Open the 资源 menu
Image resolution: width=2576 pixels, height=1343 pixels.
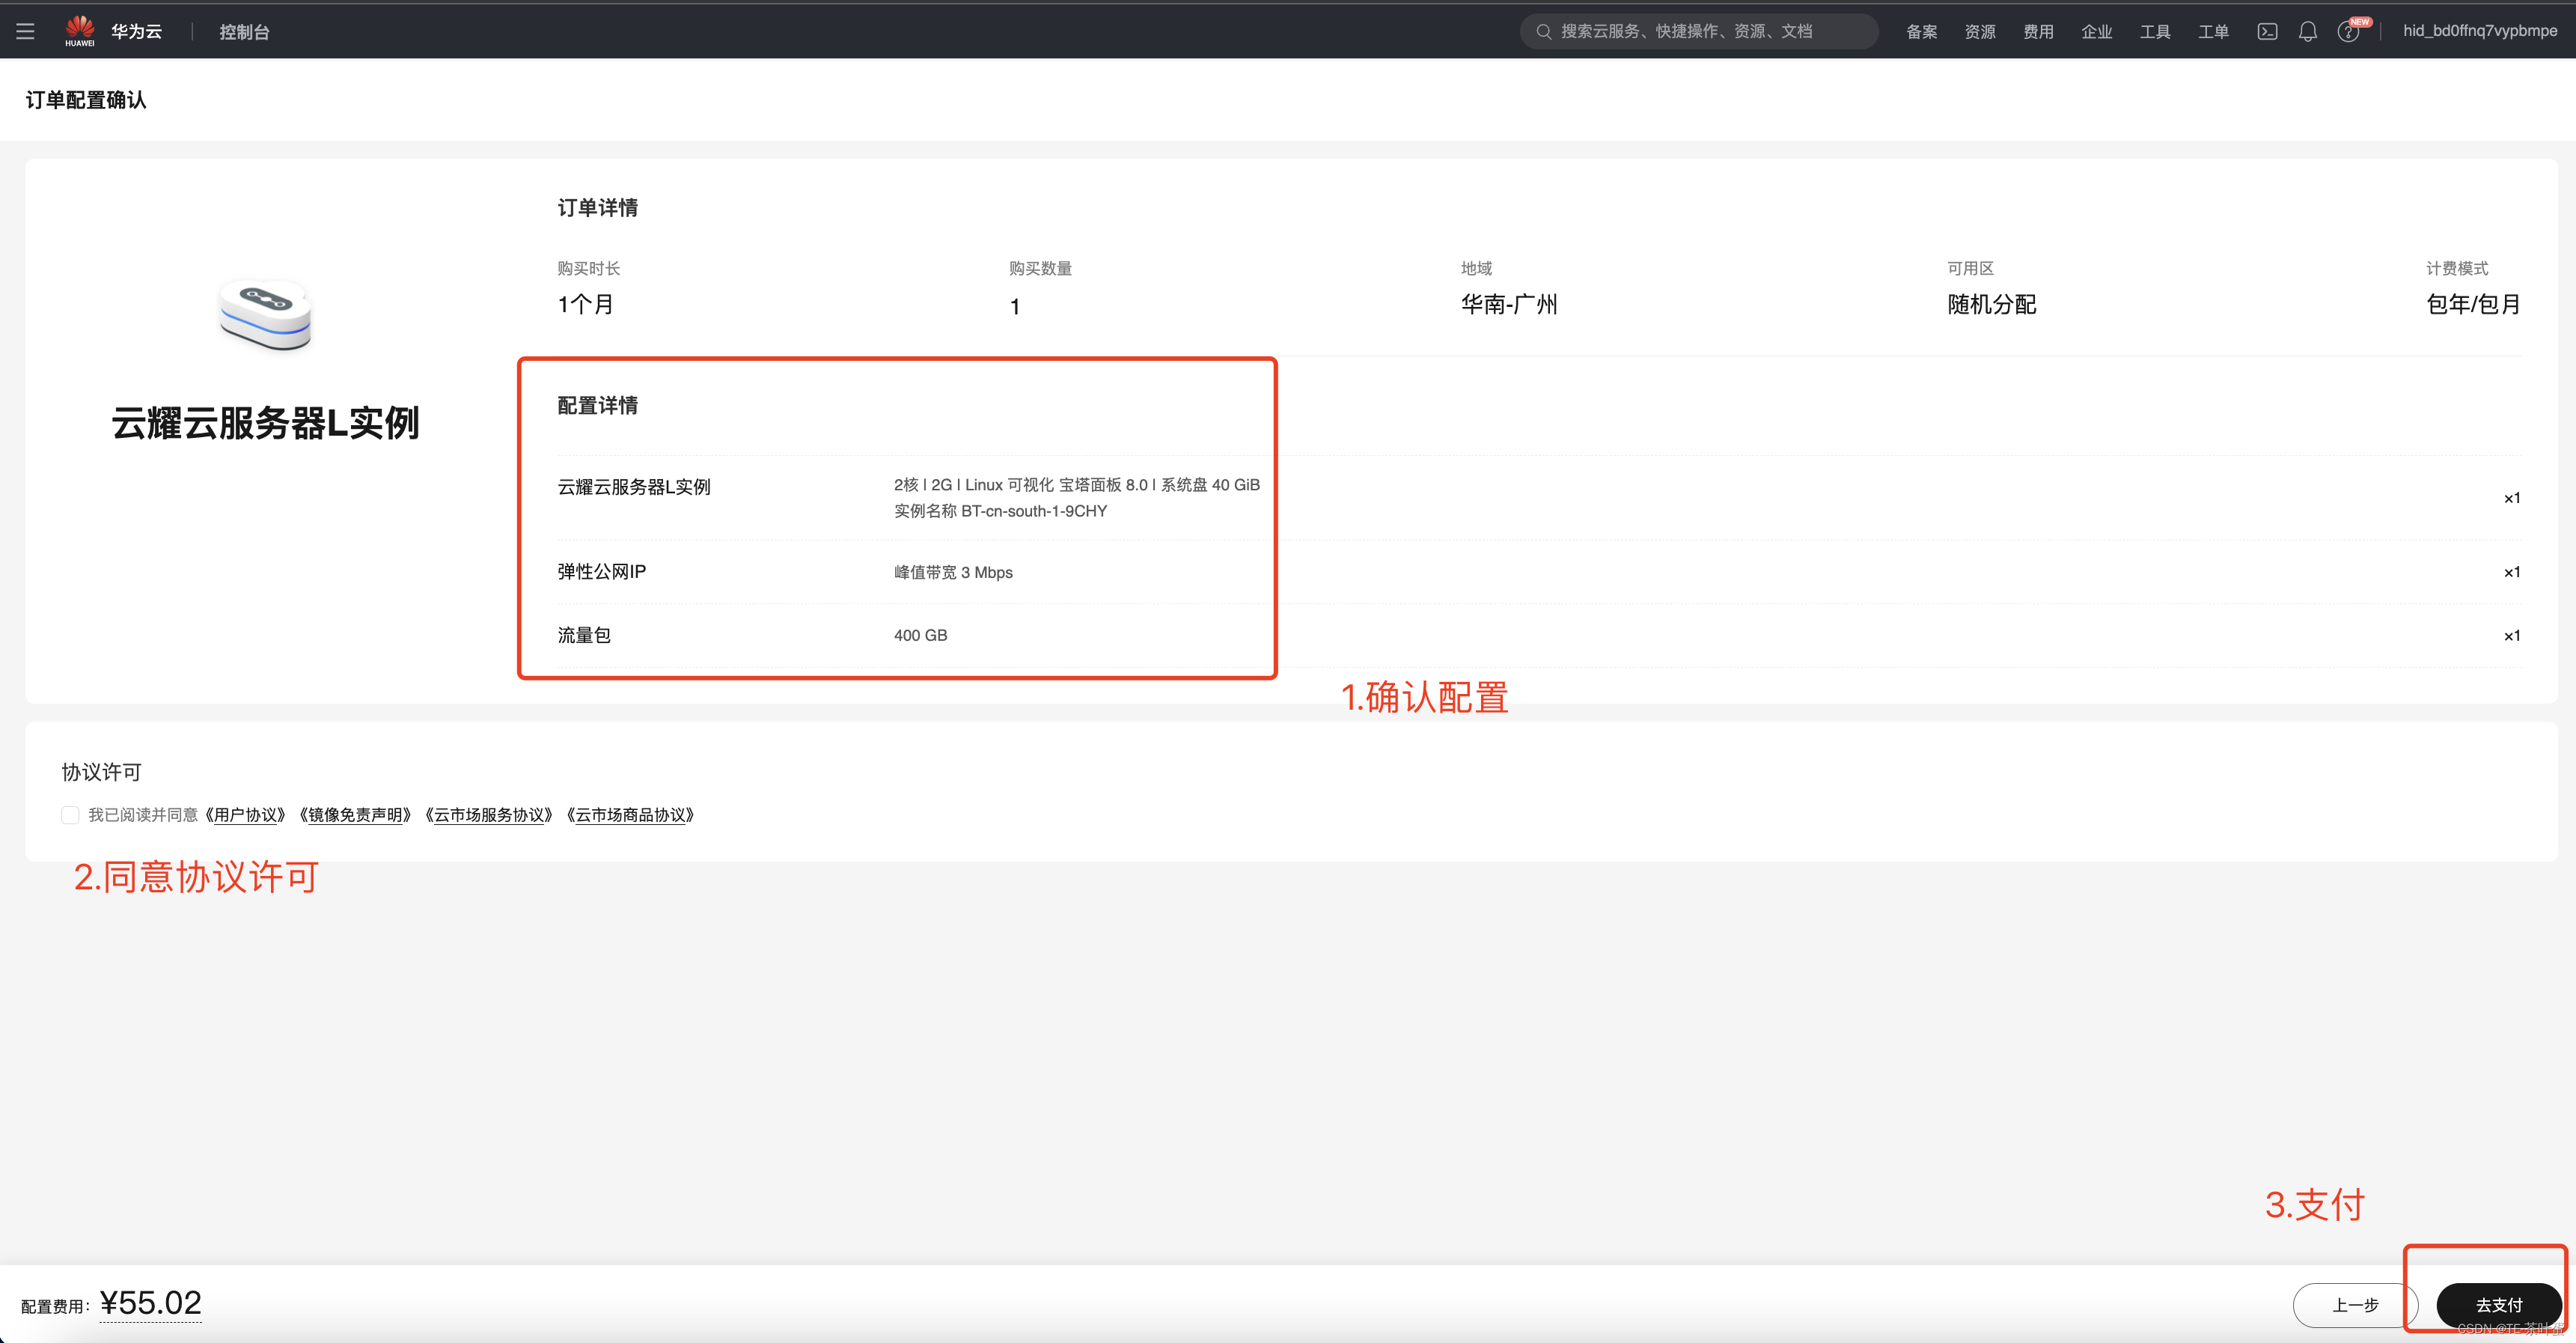(1979, 32)
